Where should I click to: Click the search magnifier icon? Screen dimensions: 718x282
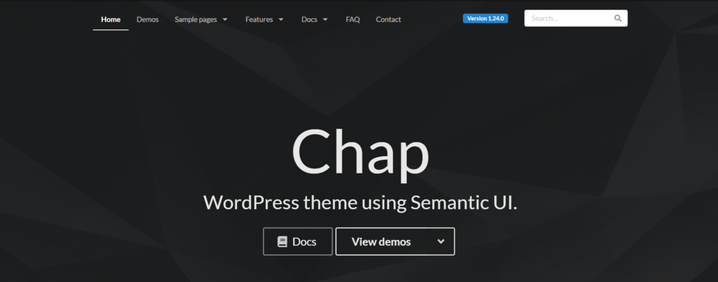tap(618, 18)
